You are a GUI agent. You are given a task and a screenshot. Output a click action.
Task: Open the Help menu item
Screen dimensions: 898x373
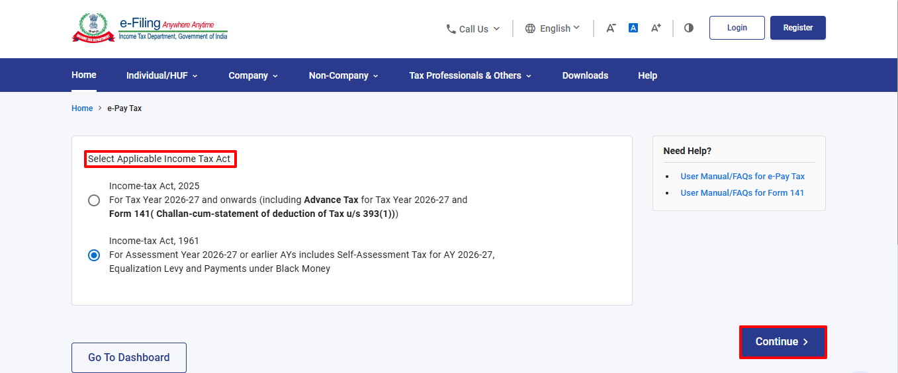[647, 75]
